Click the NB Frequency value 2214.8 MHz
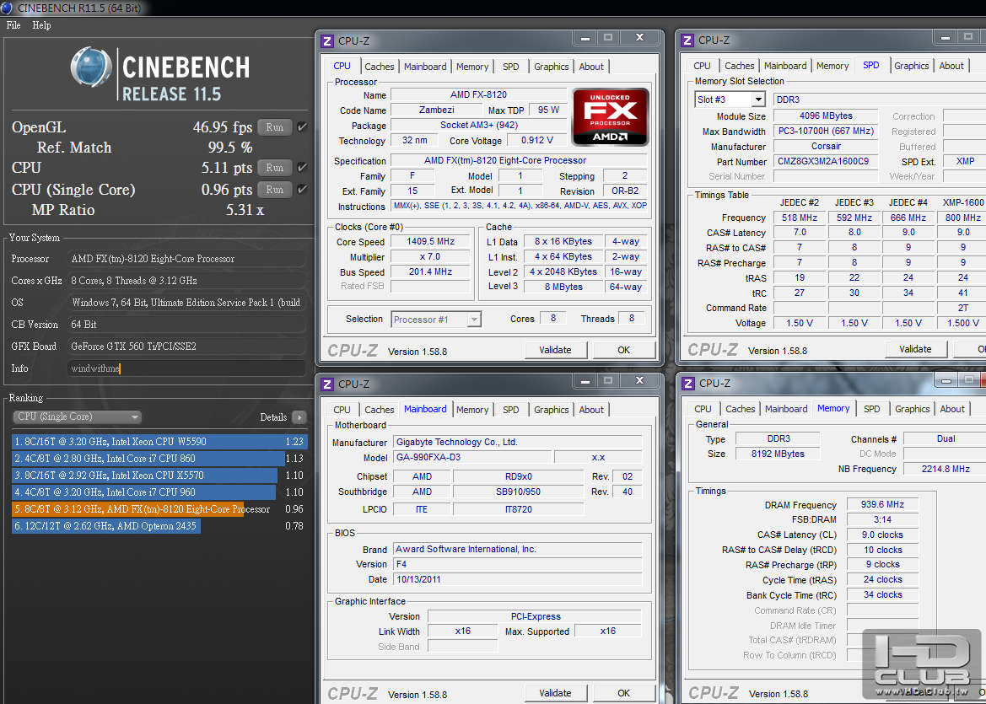986x704 pixels. click(x=946, y=469)
